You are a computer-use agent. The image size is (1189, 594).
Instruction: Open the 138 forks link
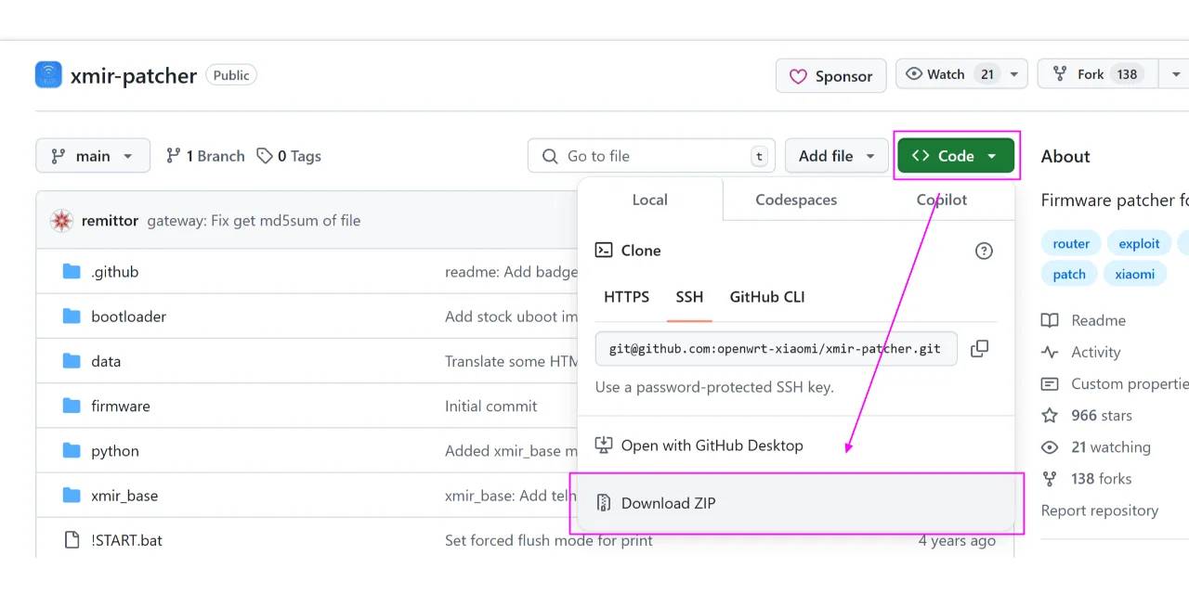click(x=1087, y=478)
